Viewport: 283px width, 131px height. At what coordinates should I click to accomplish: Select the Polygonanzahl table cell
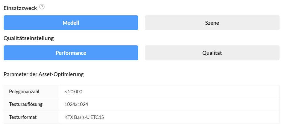coord(22,91)
